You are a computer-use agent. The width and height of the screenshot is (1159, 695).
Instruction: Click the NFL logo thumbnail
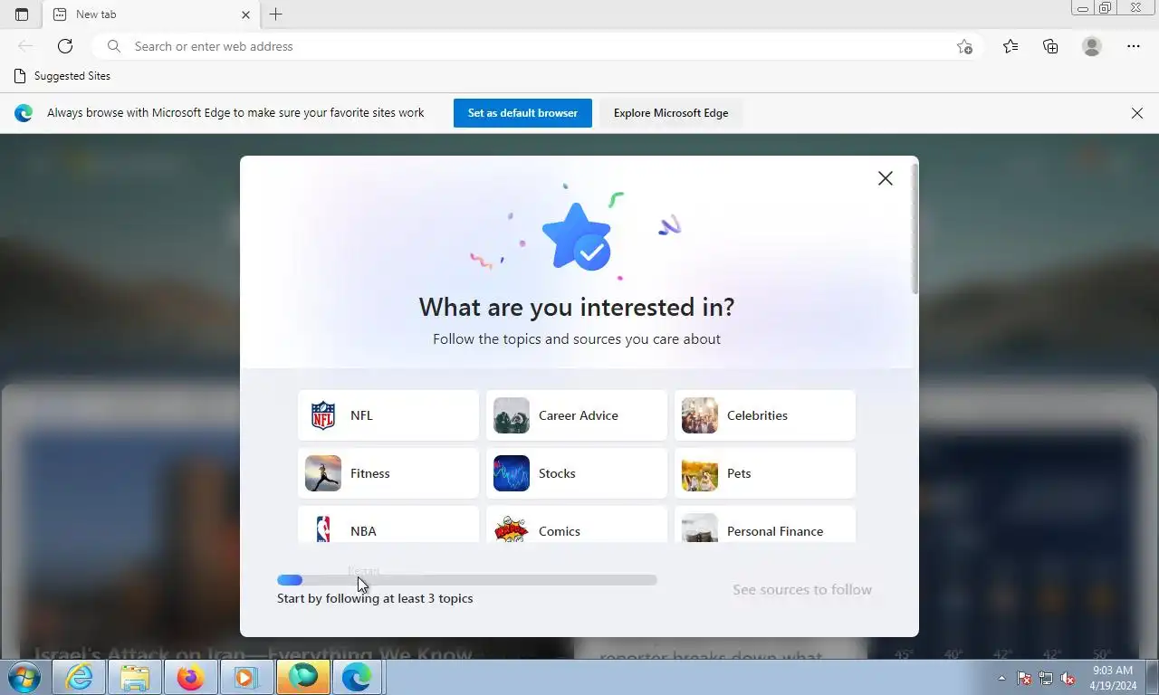(x=323, y=415)
